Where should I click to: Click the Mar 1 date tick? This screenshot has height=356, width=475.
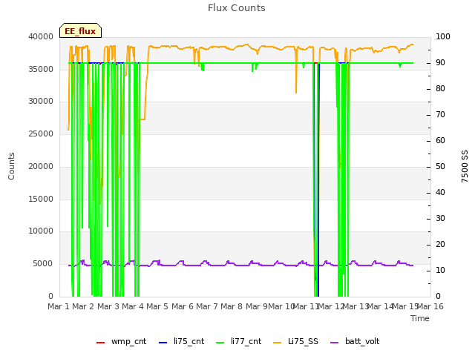59,306
